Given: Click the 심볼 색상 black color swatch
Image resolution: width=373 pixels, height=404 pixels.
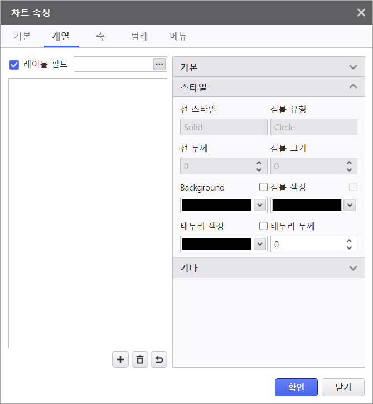Looking at the screenshot, I should point(307,205).
